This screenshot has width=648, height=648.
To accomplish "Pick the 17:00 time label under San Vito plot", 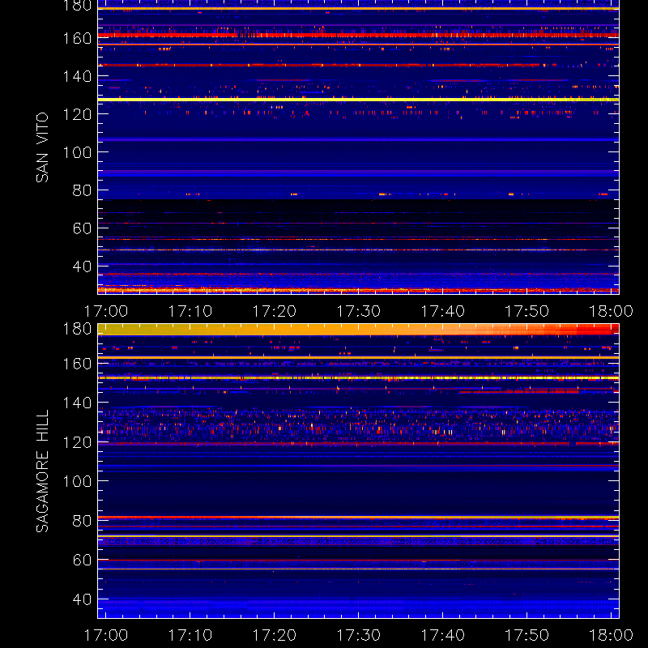I will click(106, 311).
